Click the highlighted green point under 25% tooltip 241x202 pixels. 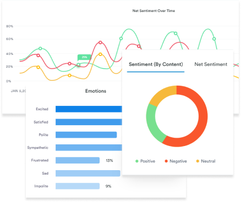pos(79,65)
